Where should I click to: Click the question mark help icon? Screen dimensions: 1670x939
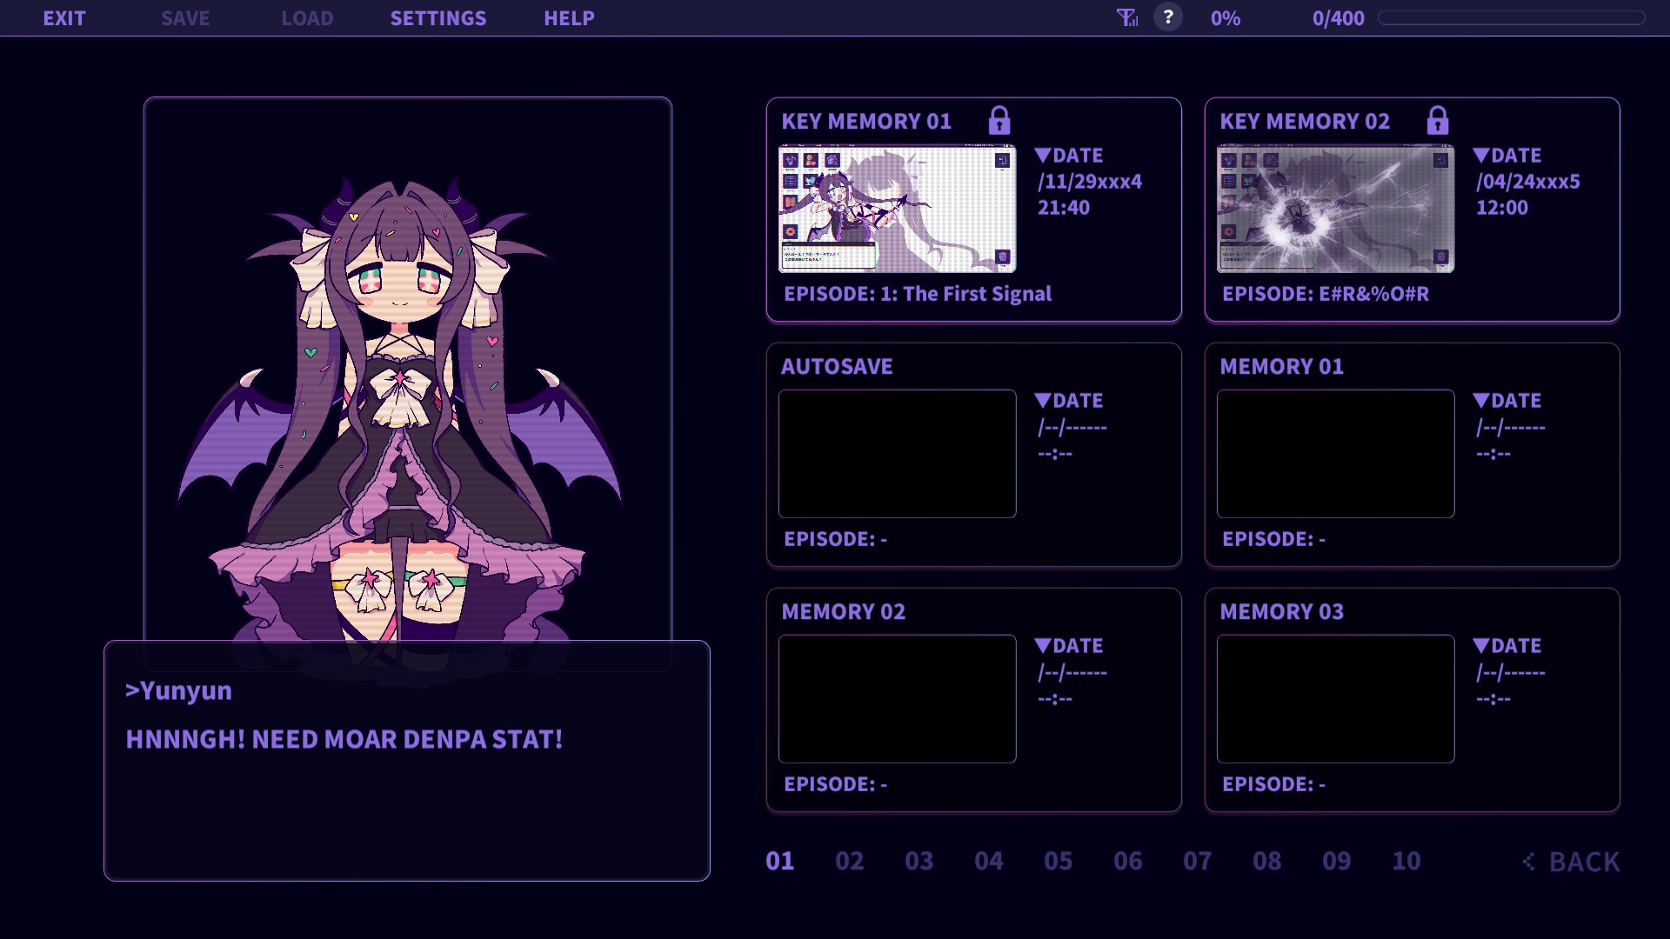(x=1168, y=17)
